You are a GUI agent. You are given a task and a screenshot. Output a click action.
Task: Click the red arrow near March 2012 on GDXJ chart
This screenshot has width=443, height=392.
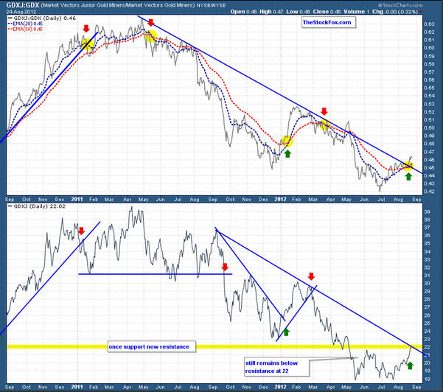[310, 275]
